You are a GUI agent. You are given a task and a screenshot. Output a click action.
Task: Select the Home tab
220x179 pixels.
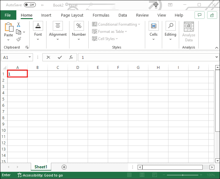(x=27, y=15)
